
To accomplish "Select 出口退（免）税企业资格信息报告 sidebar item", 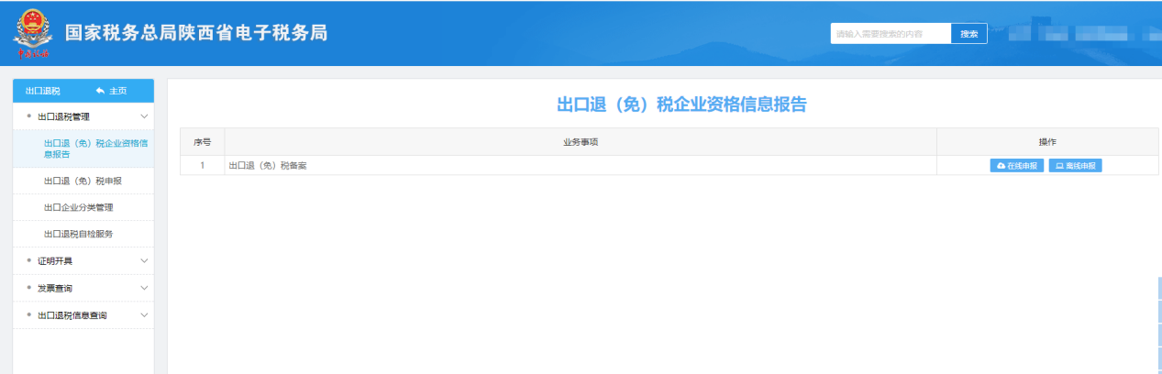I will (95, 148).
